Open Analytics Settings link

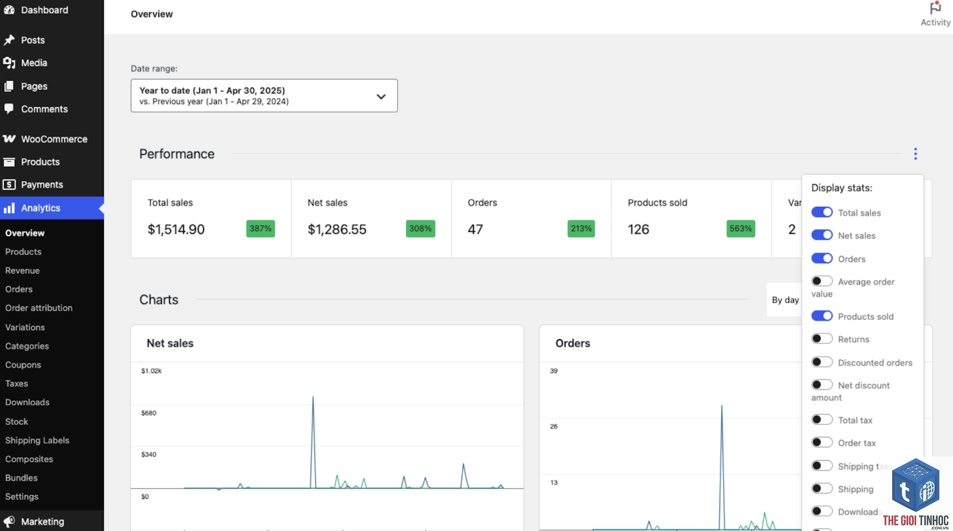coord(21,496)
